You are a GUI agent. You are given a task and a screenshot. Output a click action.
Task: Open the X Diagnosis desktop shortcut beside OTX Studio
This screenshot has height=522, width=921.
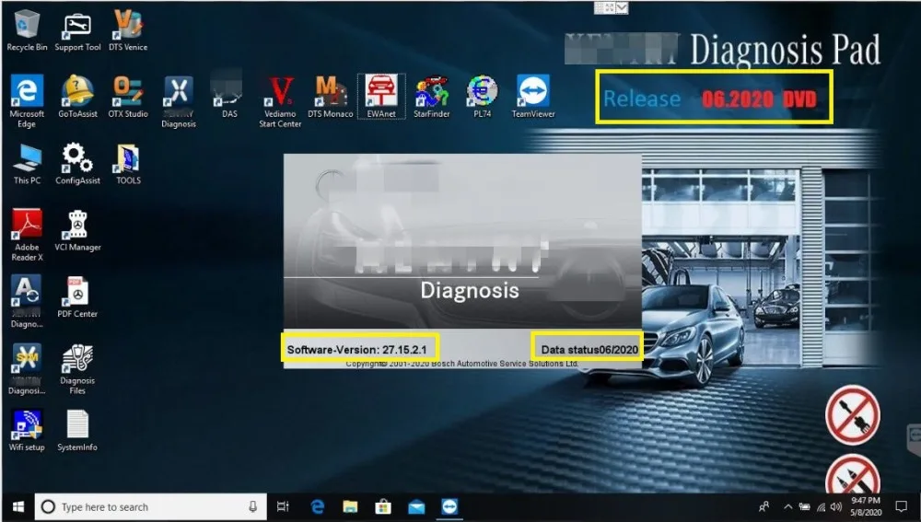click(179, 101)
